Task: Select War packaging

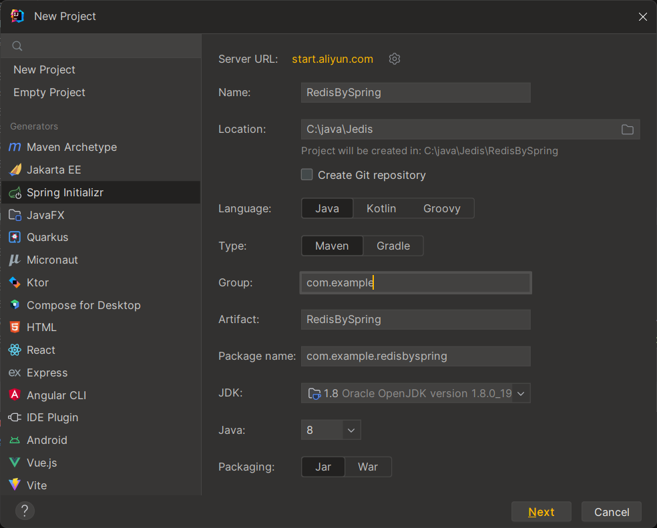Action: [368, 467]
